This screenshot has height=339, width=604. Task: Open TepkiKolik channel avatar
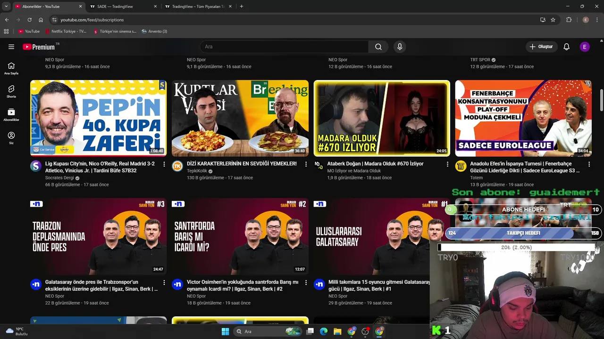177,166
